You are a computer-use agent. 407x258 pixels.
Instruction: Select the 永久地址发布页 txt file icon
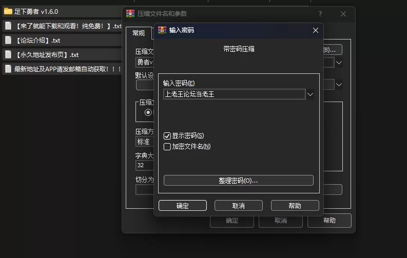(x=8, y=54)
